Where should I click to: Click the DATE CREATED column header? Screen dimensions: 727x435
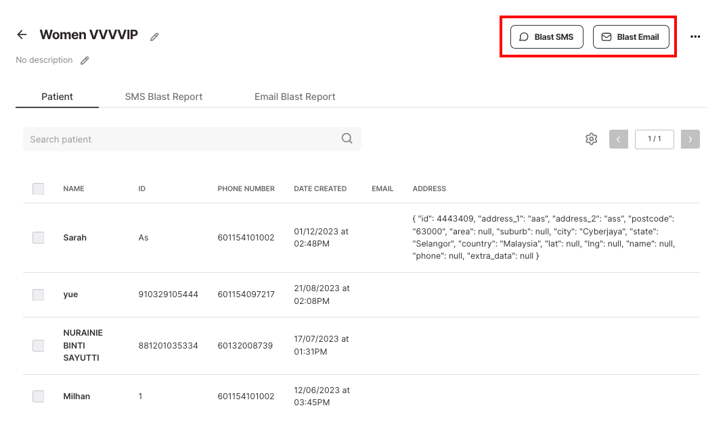click(x=320, y=189)
